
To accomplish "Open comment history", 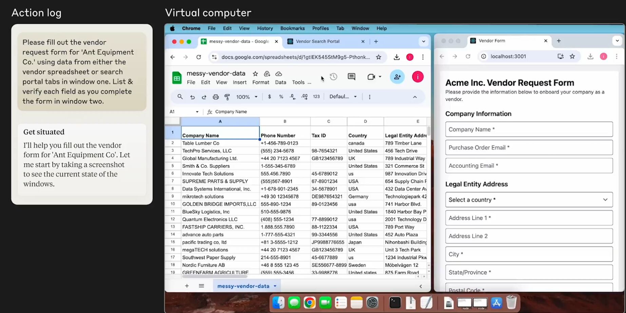I will (351, 77).
